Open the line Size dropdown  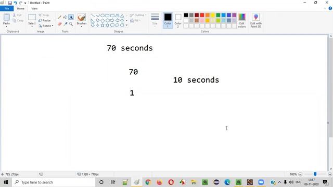(155, 21)
